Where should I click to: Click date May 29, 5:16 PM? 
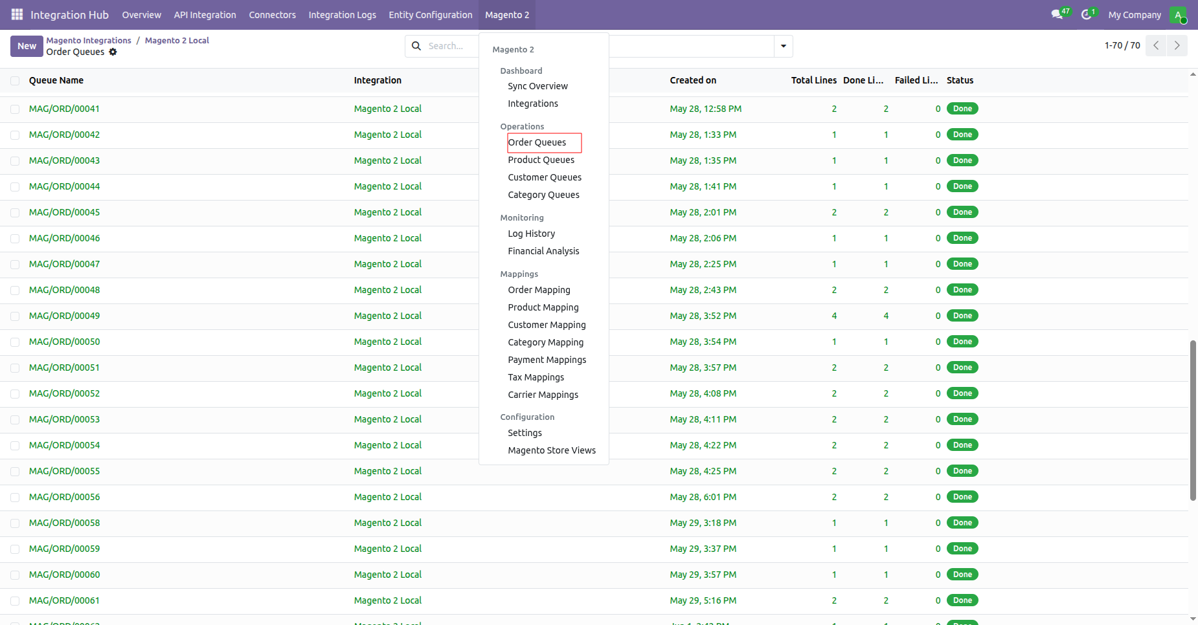pyautogui.click(x=703, y=600)
